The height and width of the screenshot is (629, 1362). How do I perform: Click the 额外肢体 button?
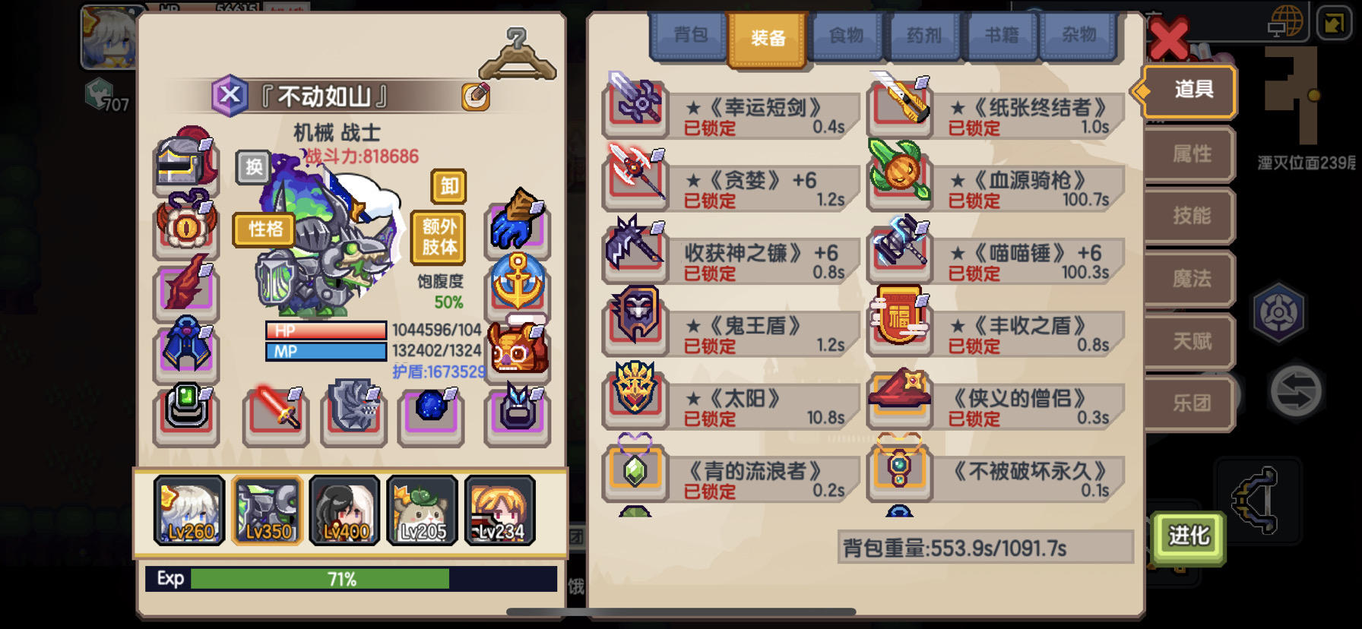439,236
